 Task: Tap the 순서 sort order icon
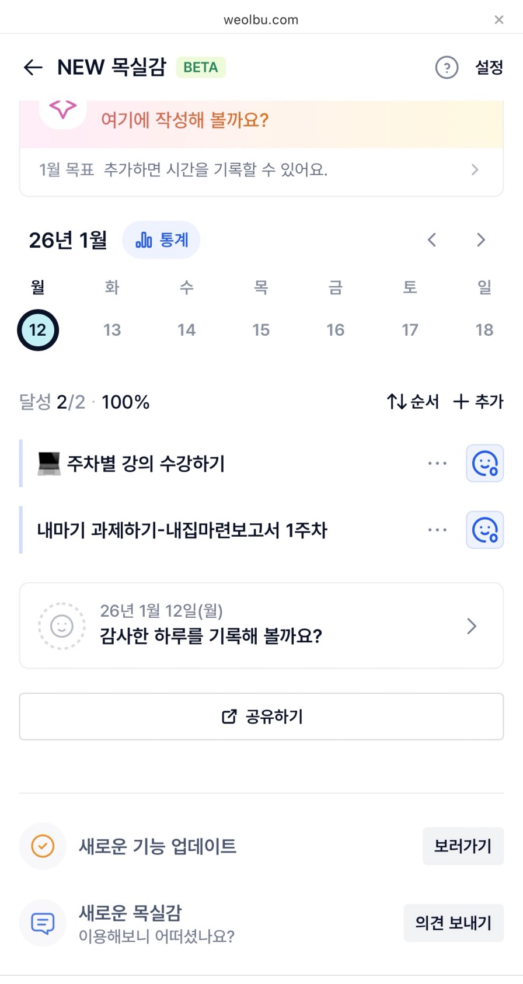pyautogui.click(x=413, y=402)
